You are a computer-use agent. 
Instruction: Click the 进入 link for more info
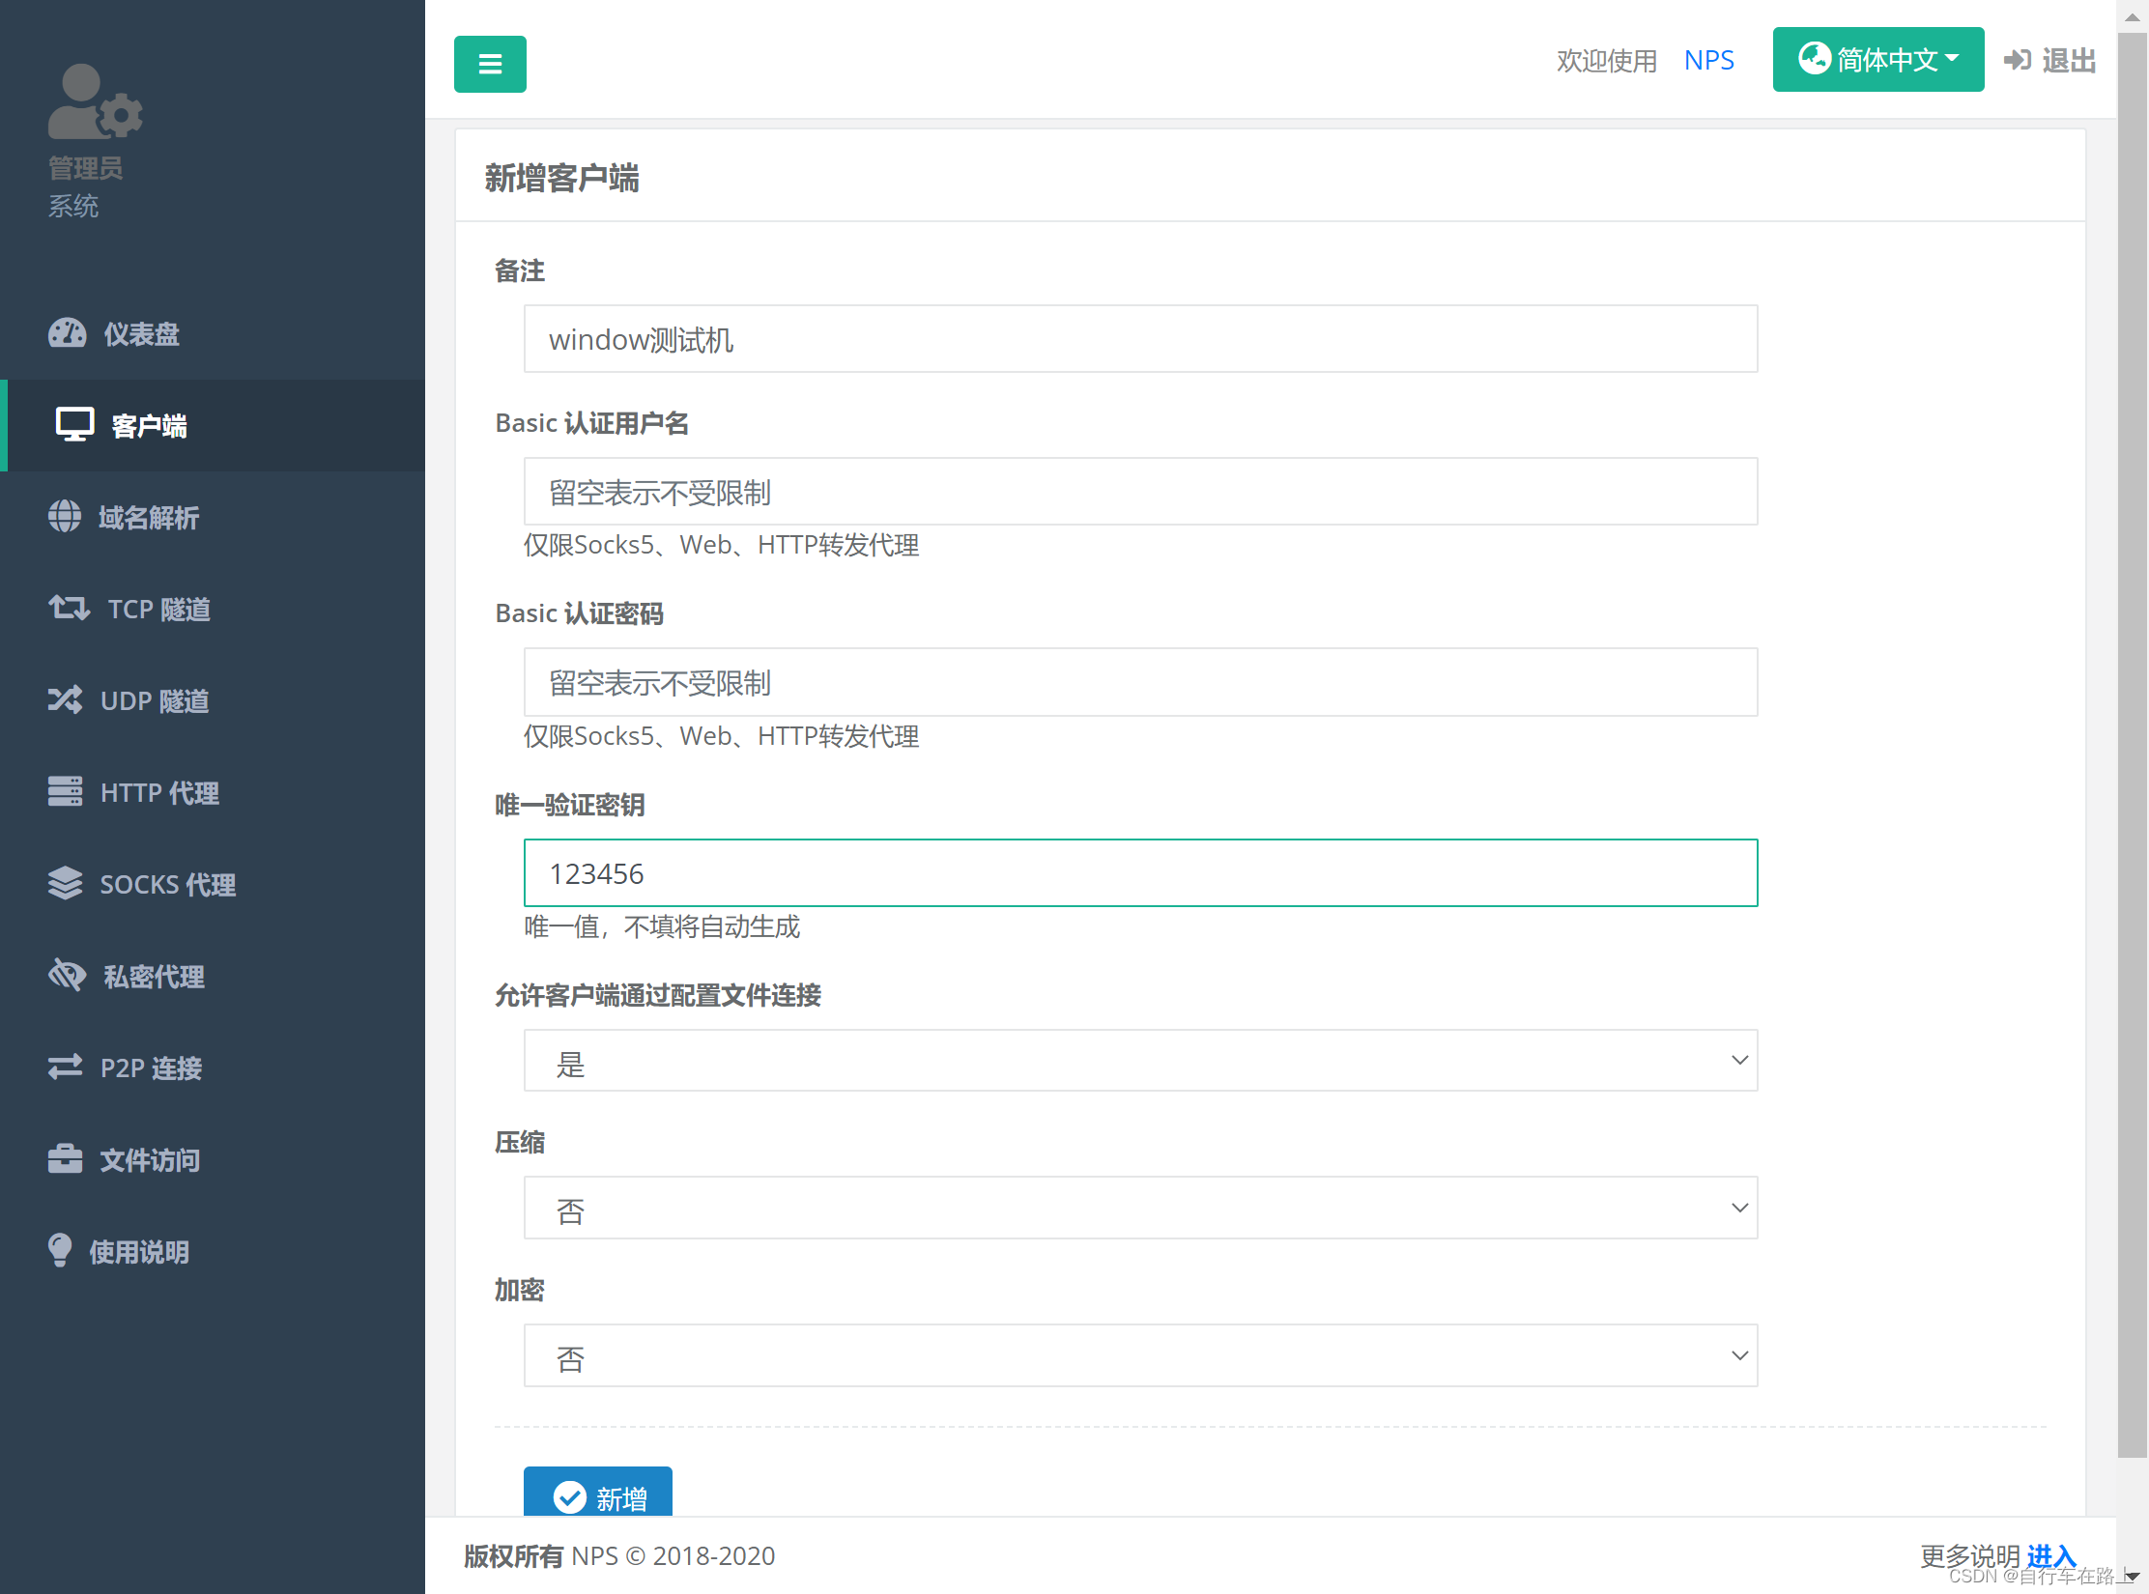[2051, 1554]
